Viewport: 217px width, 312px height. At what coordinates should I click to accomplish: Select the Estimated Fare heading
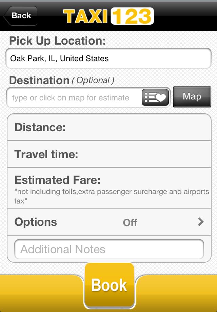pos(58,180)
